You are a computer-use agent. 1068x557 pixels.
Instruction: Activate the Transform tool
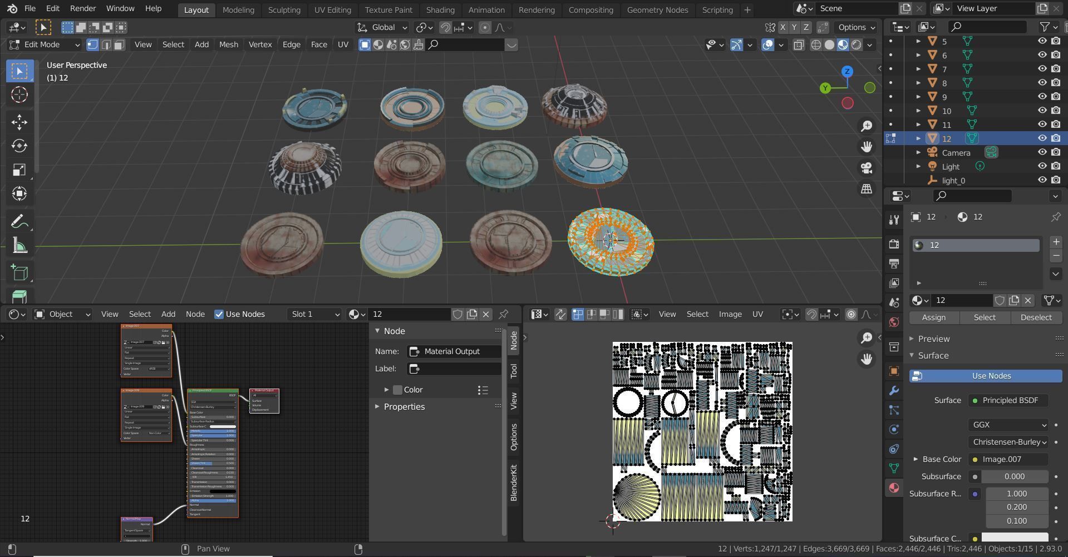pos(19,193)
